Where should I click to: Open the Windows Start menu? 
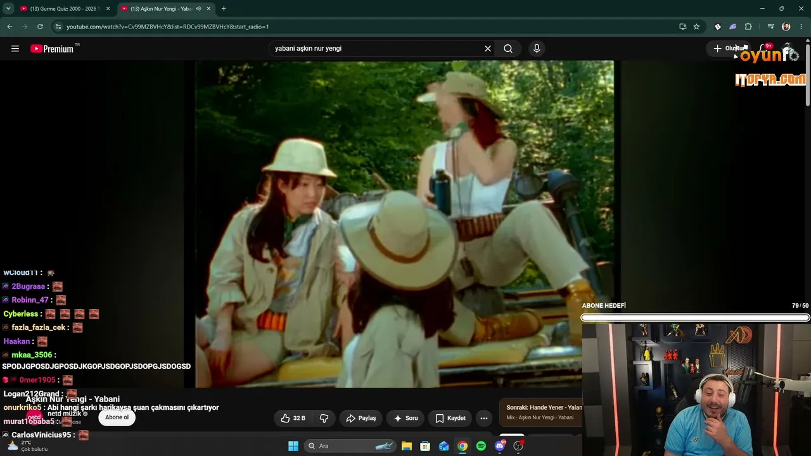(x=293, y=446)
